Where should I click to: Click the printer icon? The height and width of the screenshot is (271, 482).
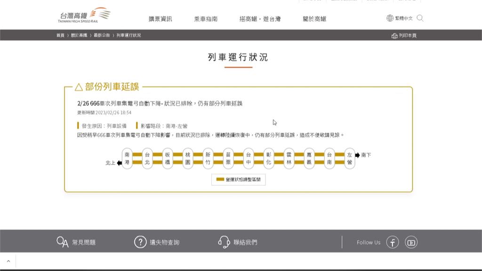click(394, 36)
